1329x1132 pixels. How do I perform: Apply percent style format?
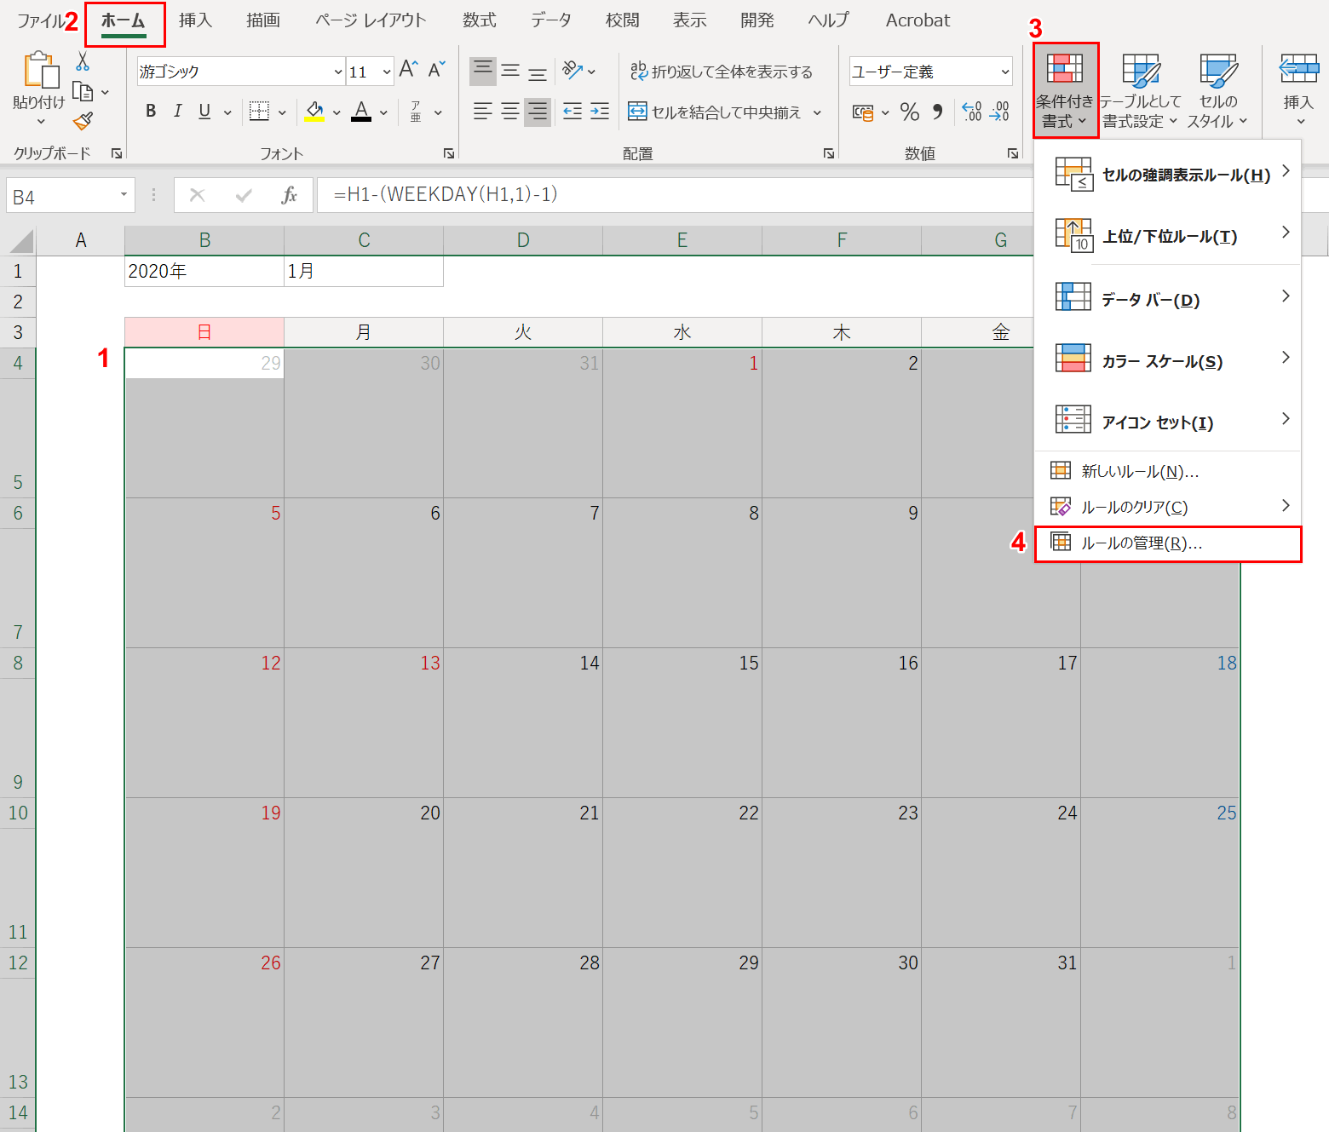coord(910,112)
